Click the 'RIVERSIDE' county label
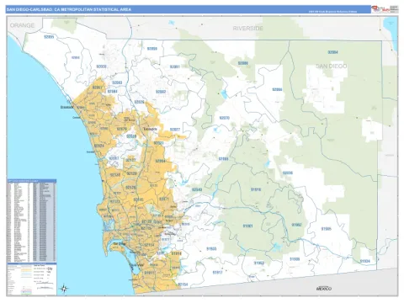404x303 pixels. pyautogui.click(x=247, y=29)
